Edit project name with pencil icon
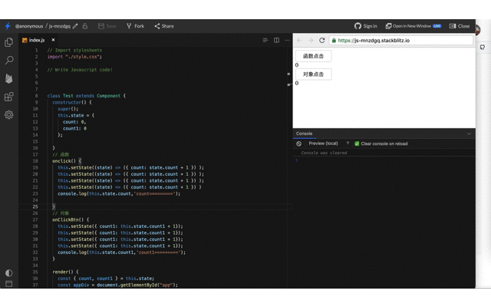This screenshot has height=307, width=491. click(75, 26)
